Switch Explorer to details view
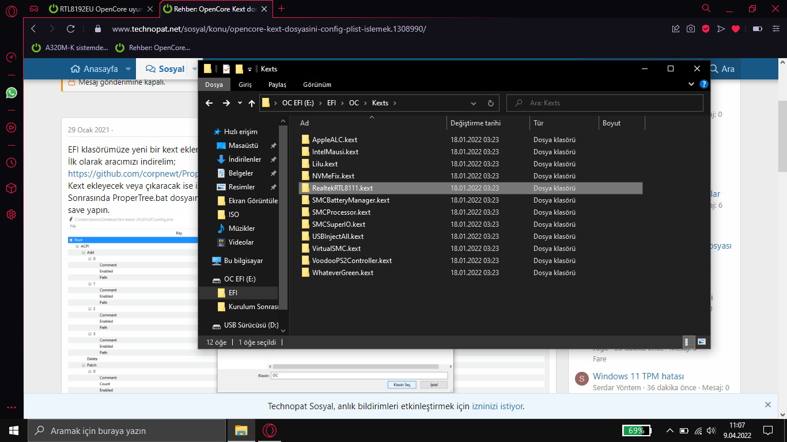787x442 pixels. coord(690,341)
